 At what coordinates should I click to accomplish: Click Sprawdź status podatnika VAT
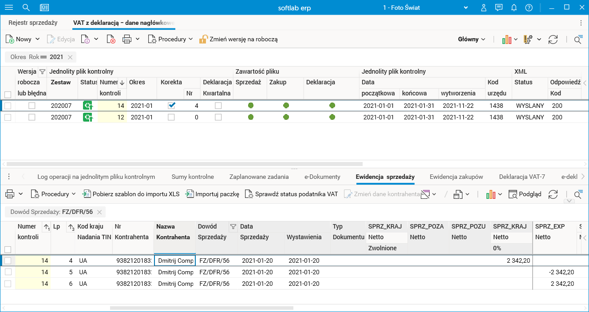pyautogui.click(x=291, y=194)
